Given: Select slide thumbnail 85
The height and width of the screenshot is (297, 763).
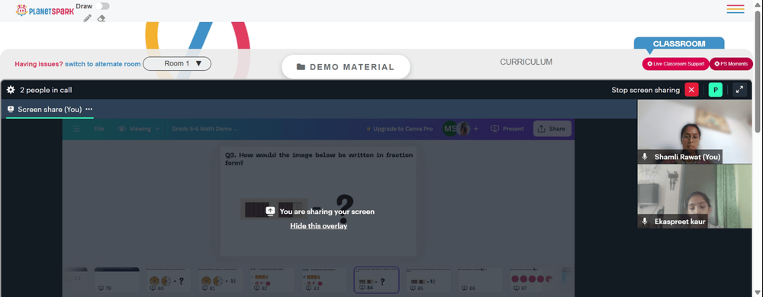Looking at the screenshot, I should [429, 280].
